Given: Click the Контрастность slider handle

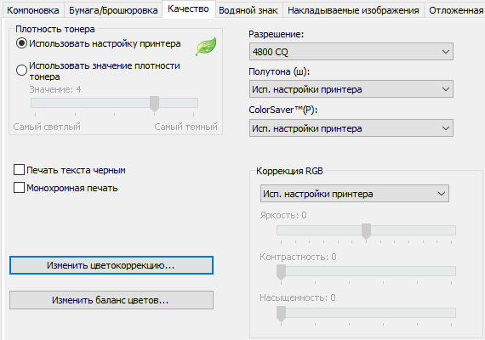Looking at the screenshot, I should [281, 272].
